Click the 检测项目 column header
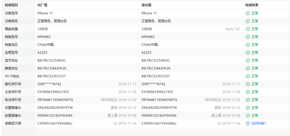The image size is (290, 136). [12, 5]
